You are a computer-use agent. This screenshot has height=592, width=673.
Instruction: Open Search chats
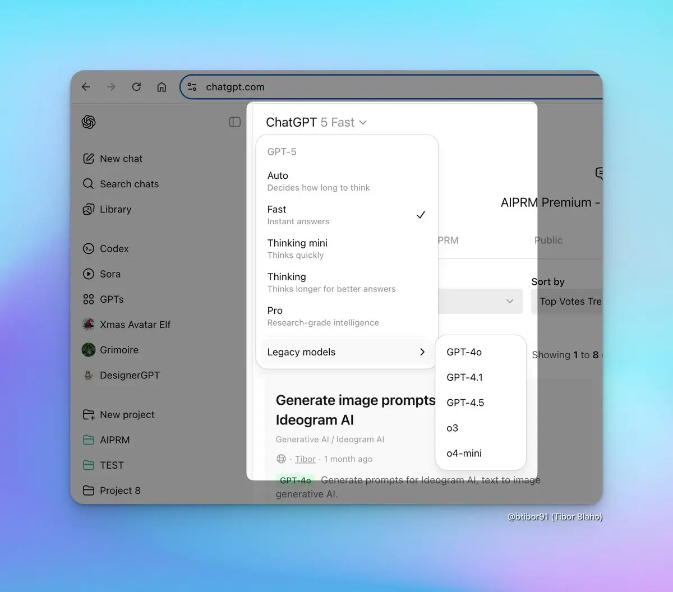[x=121, y=184]
